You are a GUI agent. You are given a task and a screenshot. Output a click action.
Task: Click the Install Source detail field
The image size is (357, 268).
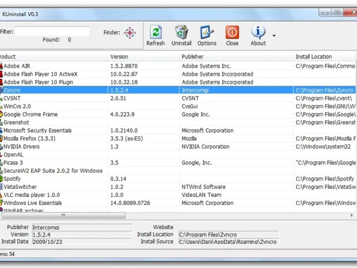228,242
